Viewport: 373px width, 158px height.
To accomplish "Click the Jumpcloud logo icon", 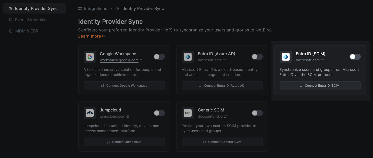I will [90, 113].
